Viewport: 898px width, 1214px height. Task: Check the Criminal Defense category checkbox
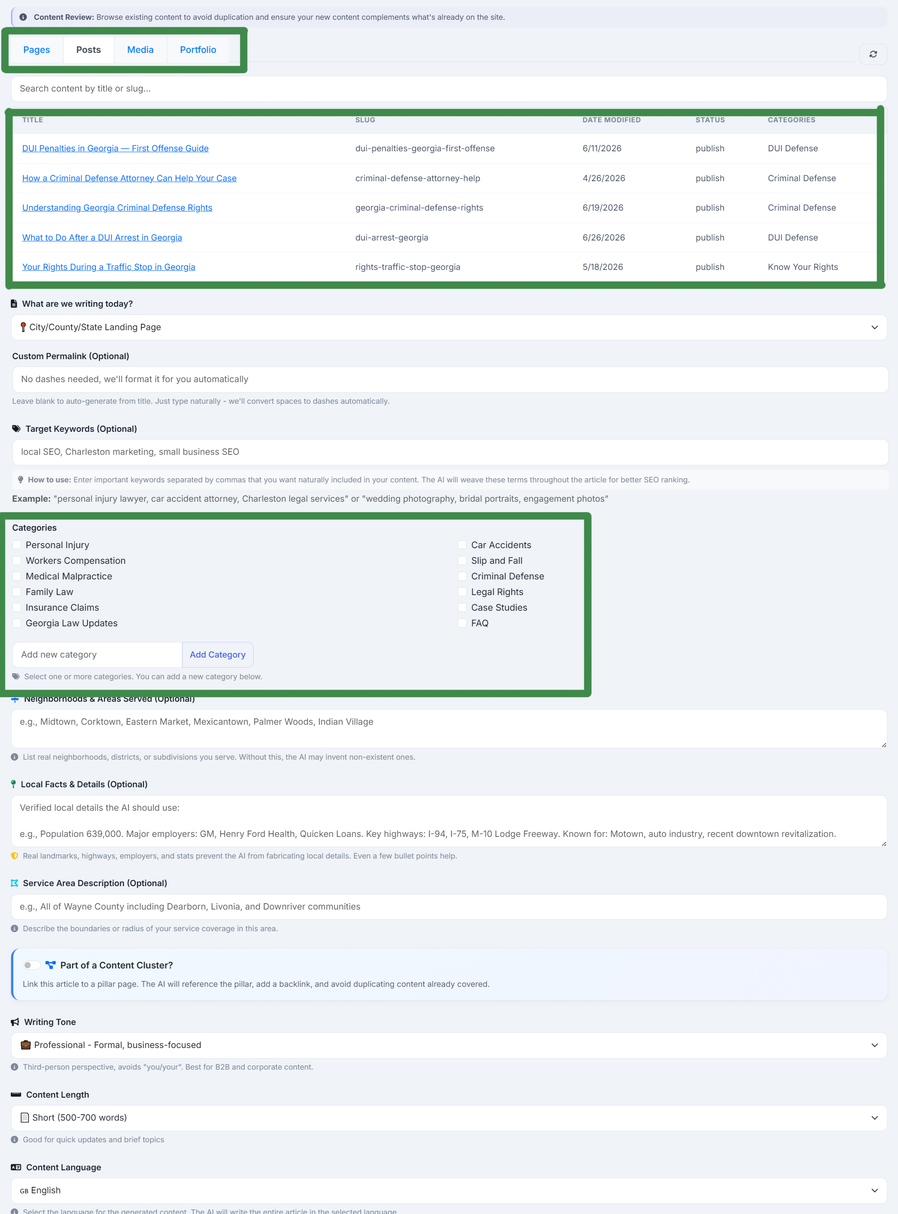[462, 577]
